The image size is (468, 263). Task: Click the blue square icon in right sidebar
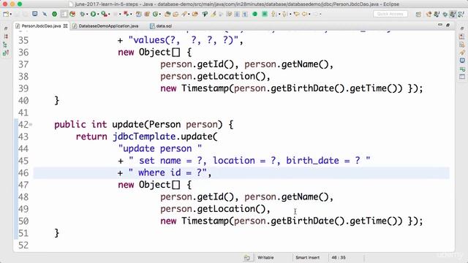pyautogui.click(x=462, y=61)
